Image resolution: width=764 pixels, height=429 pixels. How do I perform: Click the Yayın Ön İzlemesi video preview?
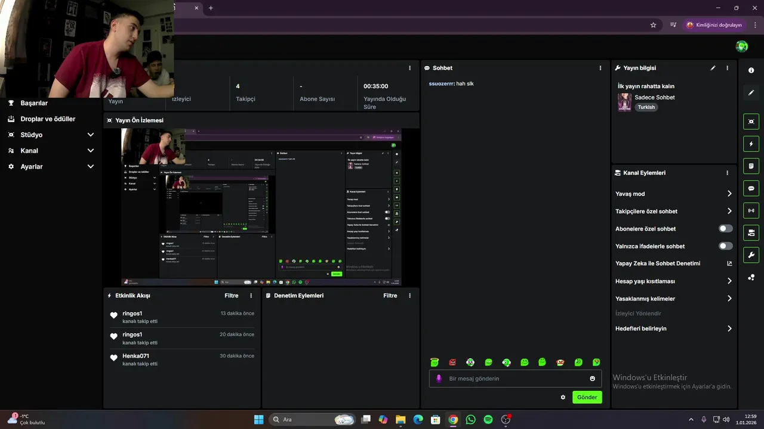coord(261,207)
